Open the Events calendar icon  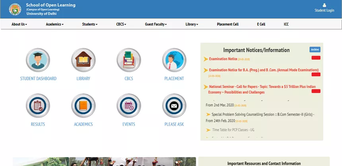tap(129, 106)
